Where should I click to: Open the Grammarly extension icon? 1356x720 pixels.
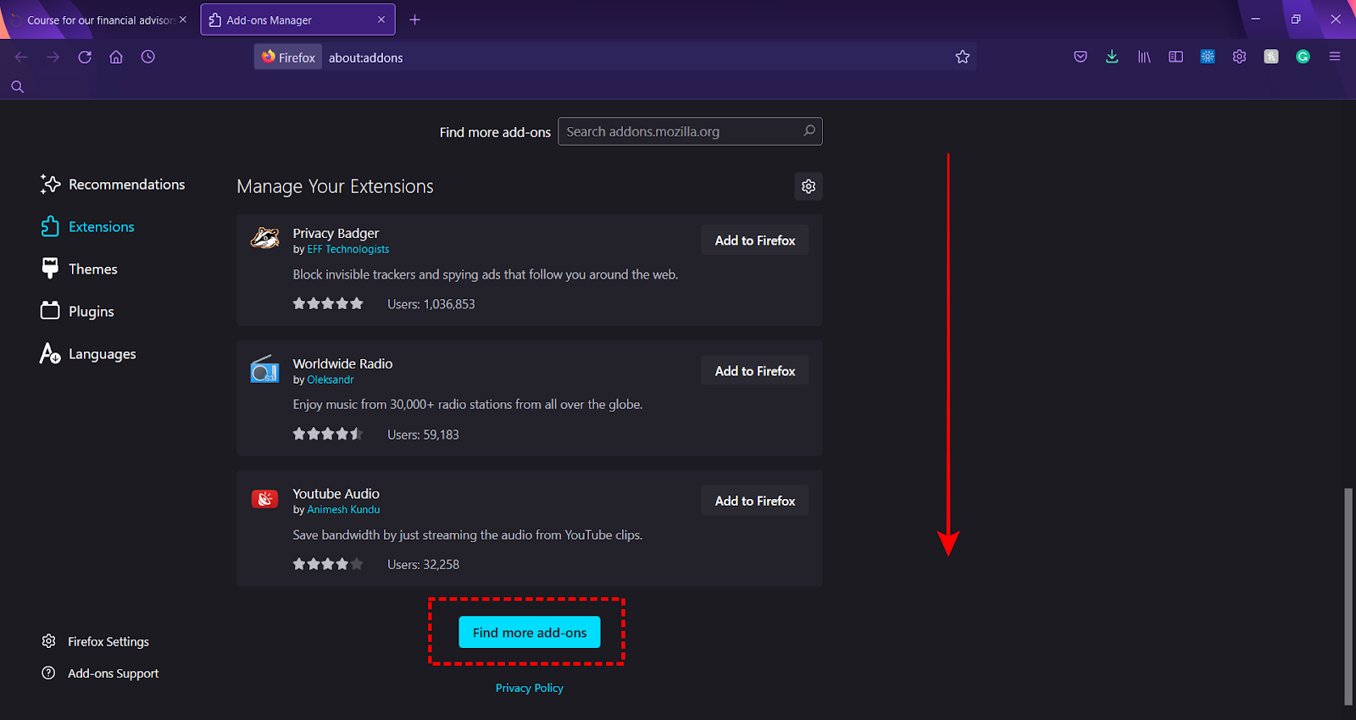(x=1303, y=57)
